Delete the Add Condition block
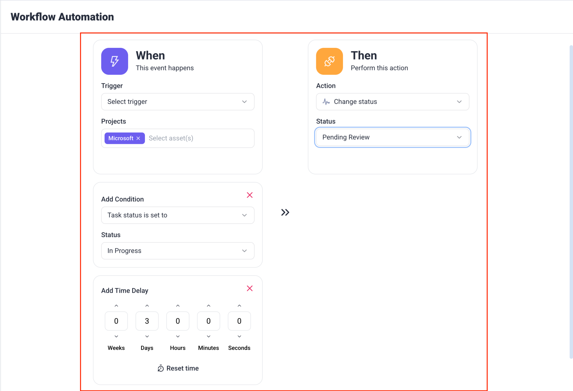Screen dimensions: 573x391 [x=250, y=195]
